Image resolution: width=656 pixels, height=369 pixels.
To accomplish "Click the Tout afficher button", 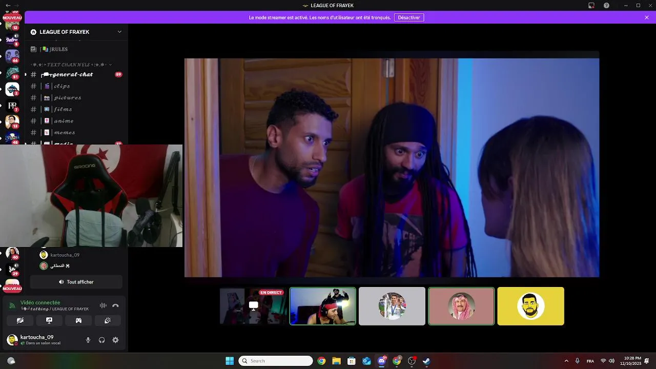I will [76, 282].
